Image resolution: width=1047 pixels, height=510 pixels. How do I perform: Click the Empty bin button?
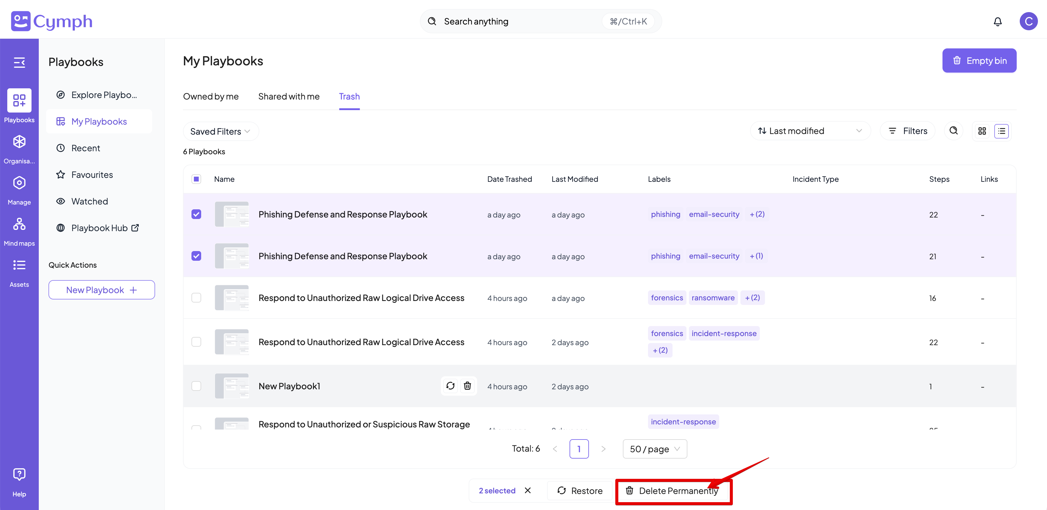[x=979, y=61]
